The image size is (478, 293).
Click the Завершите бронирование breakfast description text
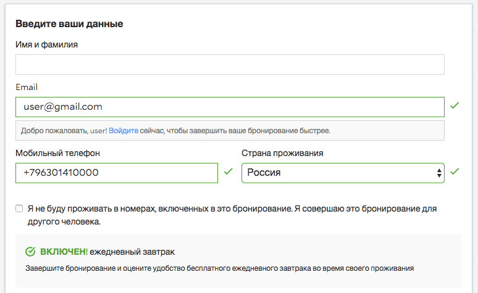click(x=219, y=268)
